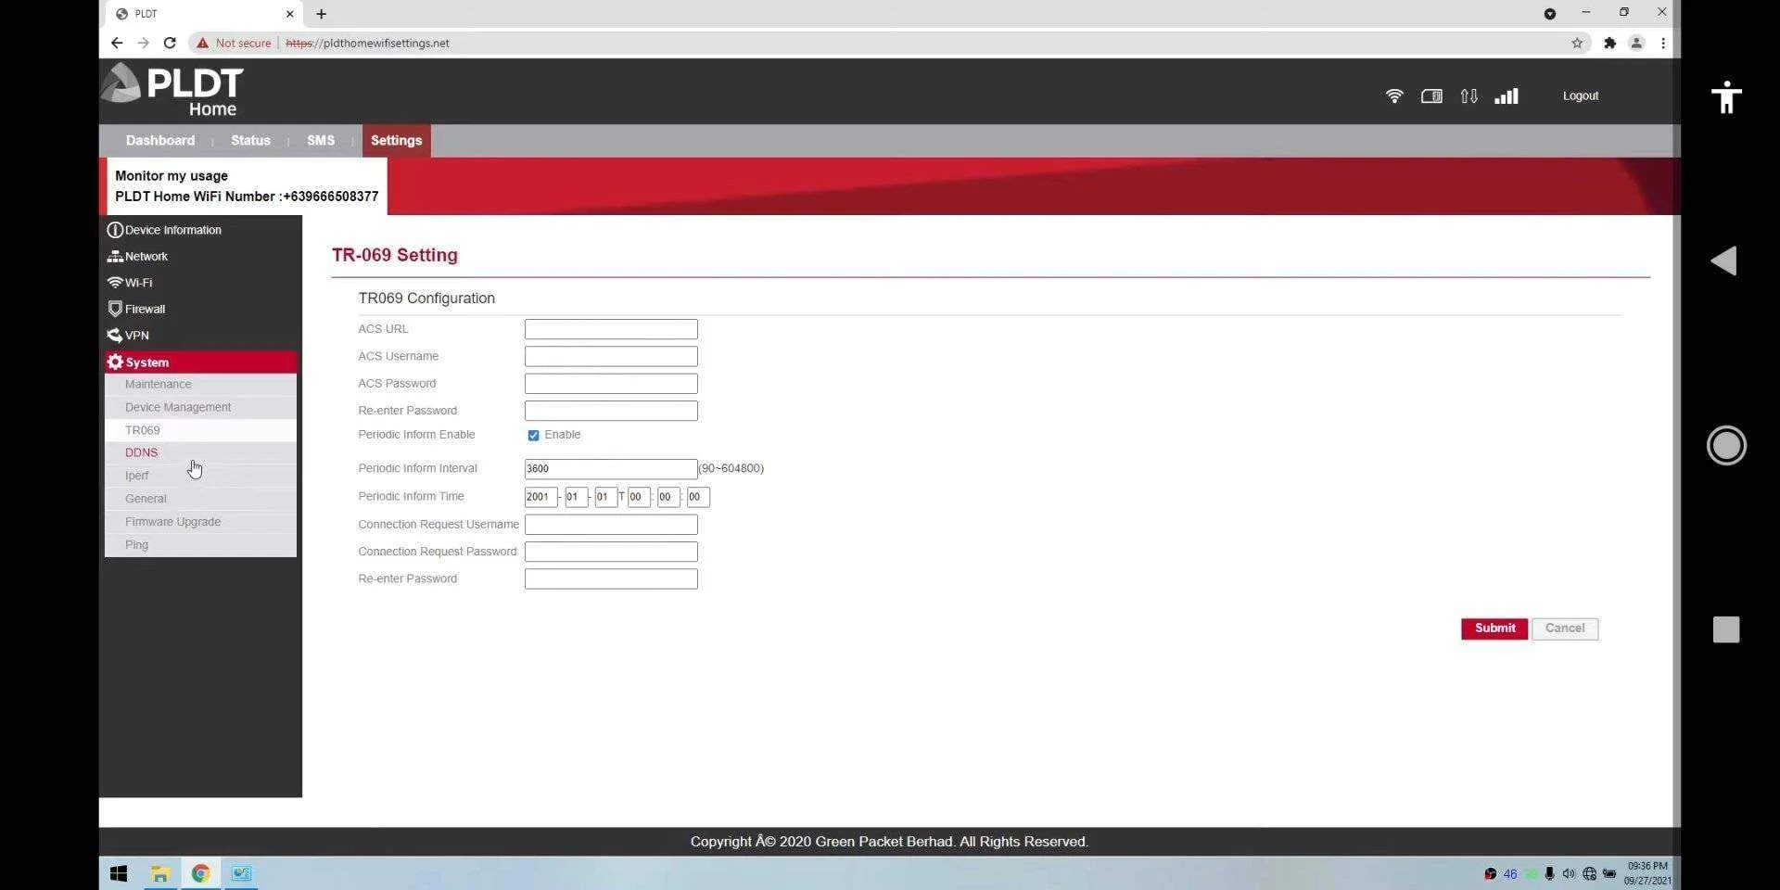The image size is (1780, 890).
Task: Click the network globe icon in system tray
Action: point(1589,873)
